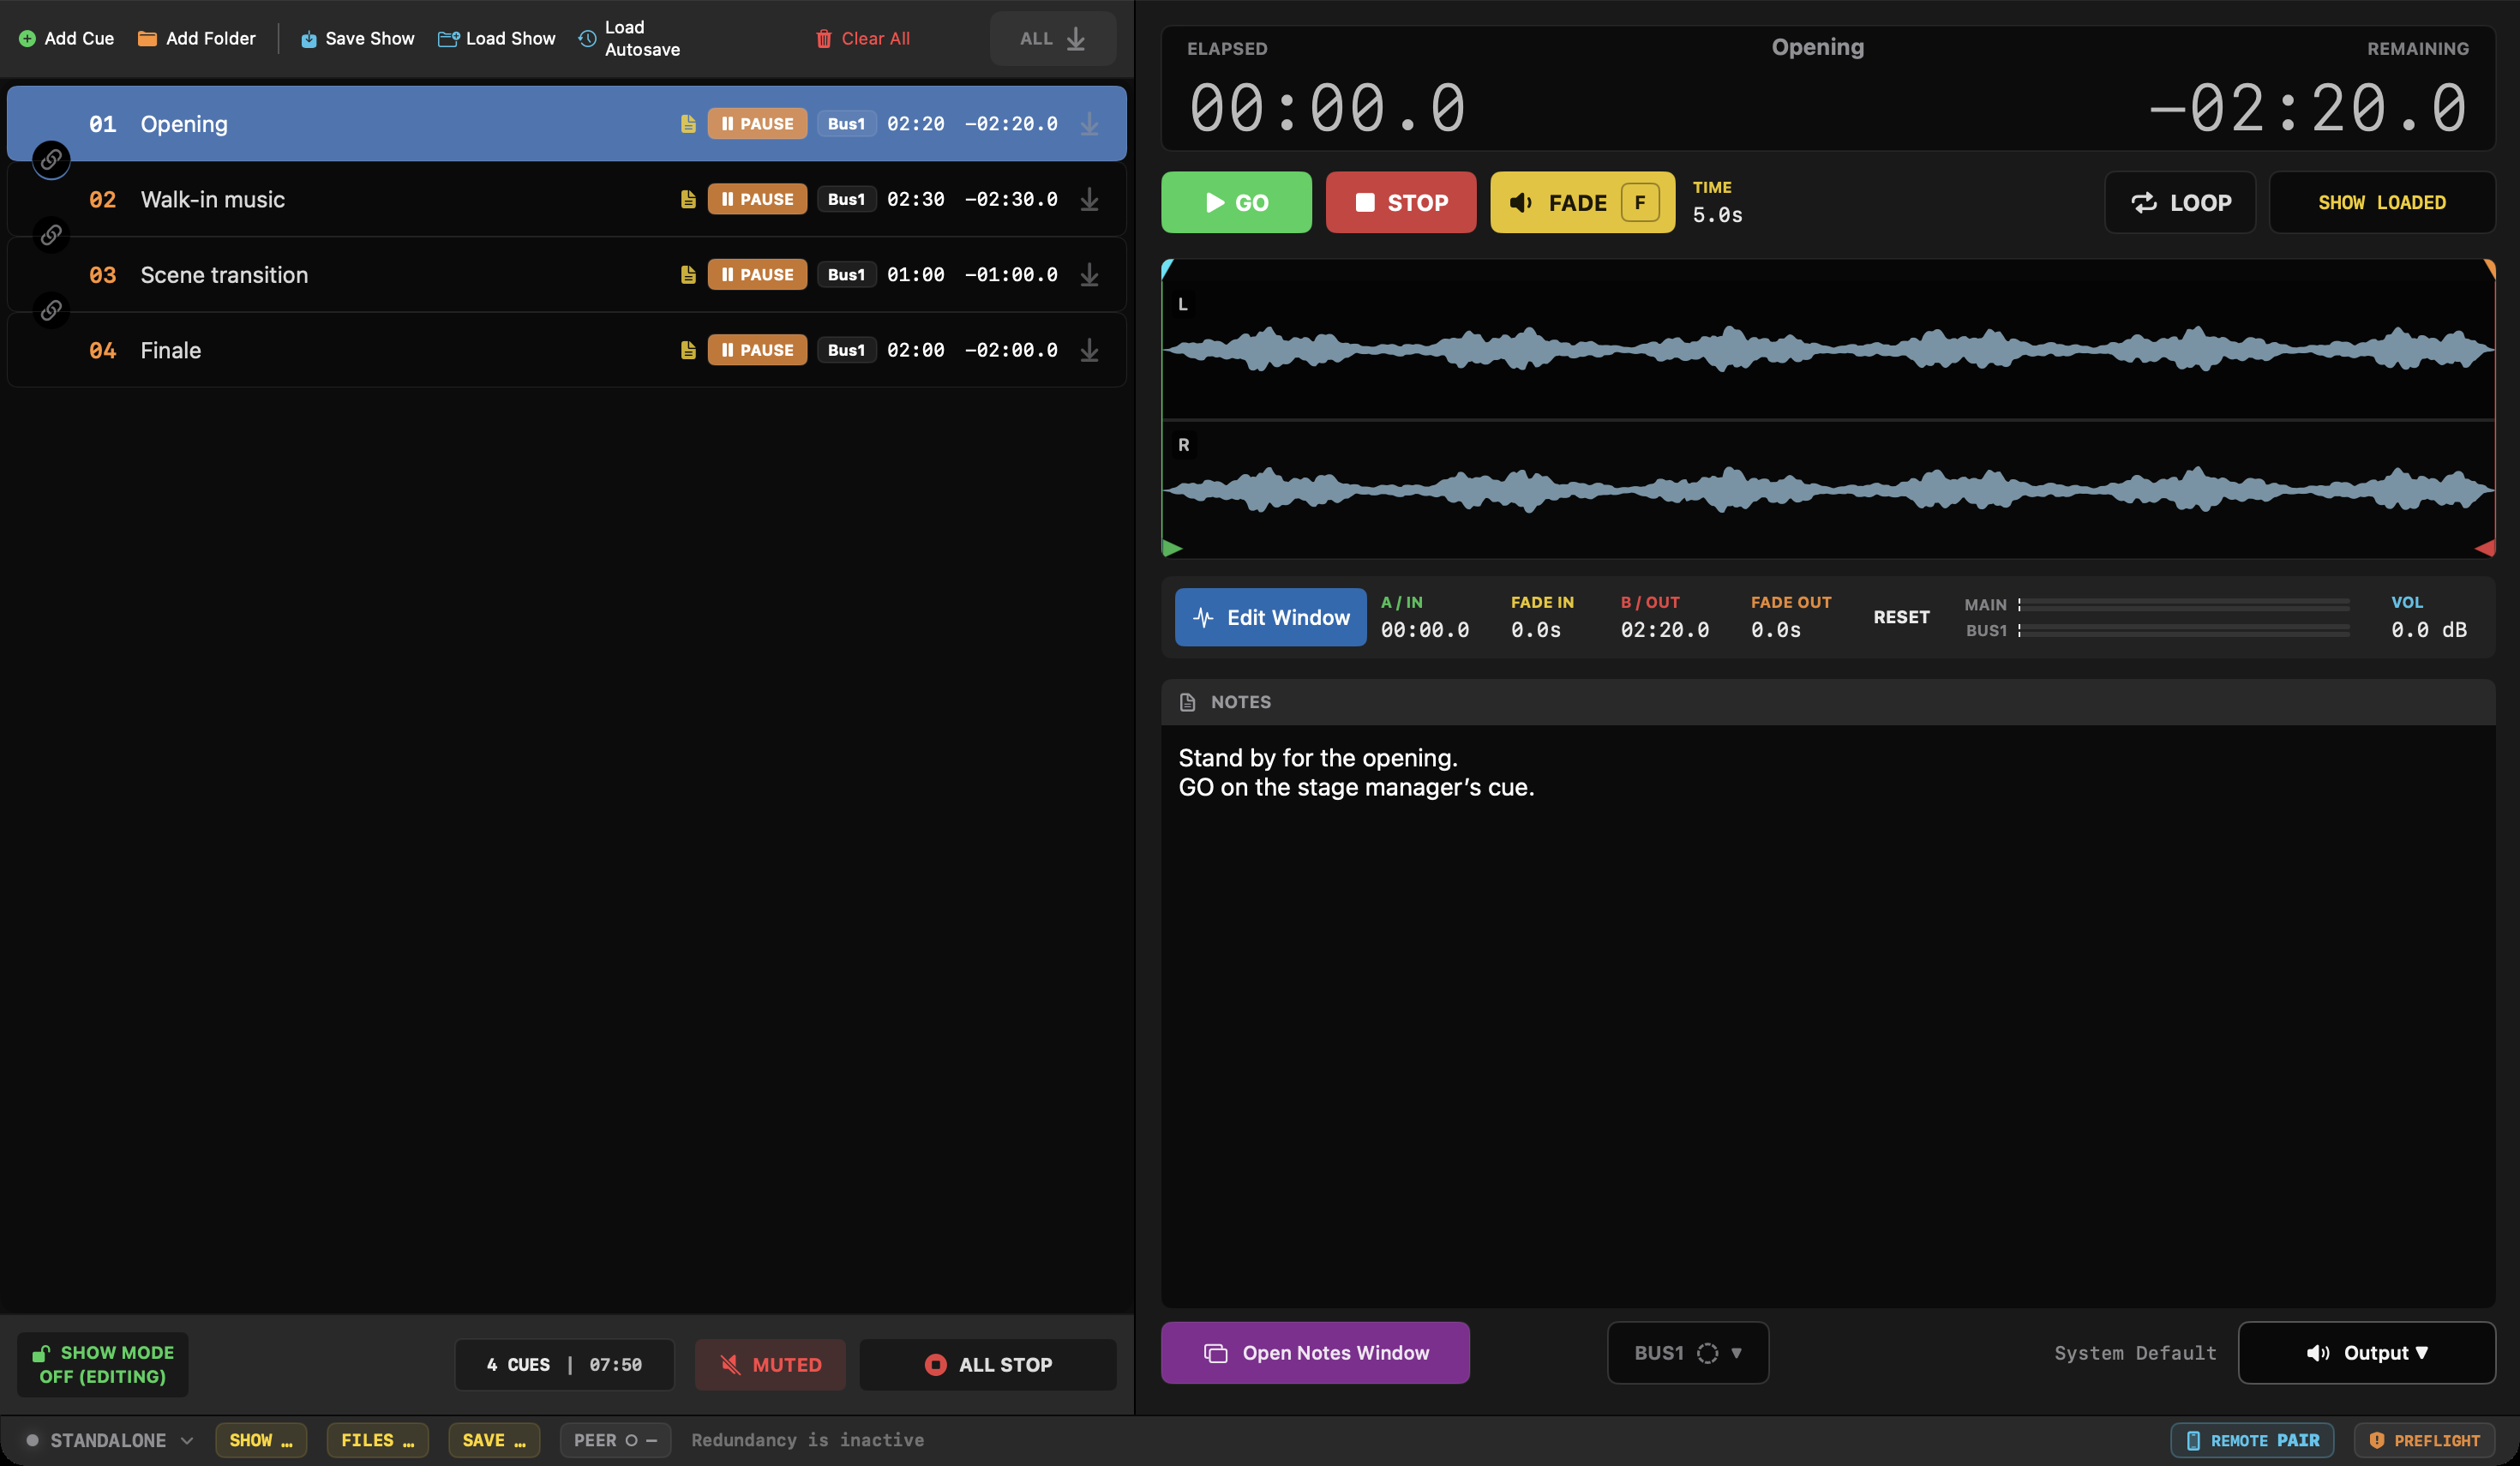Image resolution: width=2520 pixels, height=1466 pixels.
Task: Click the NOTES panel header
Action: point(1828,702)
